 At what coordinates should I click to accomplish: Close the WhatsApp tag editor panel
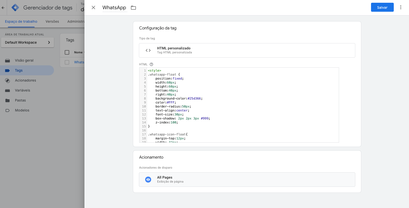[x=93, y=8]
